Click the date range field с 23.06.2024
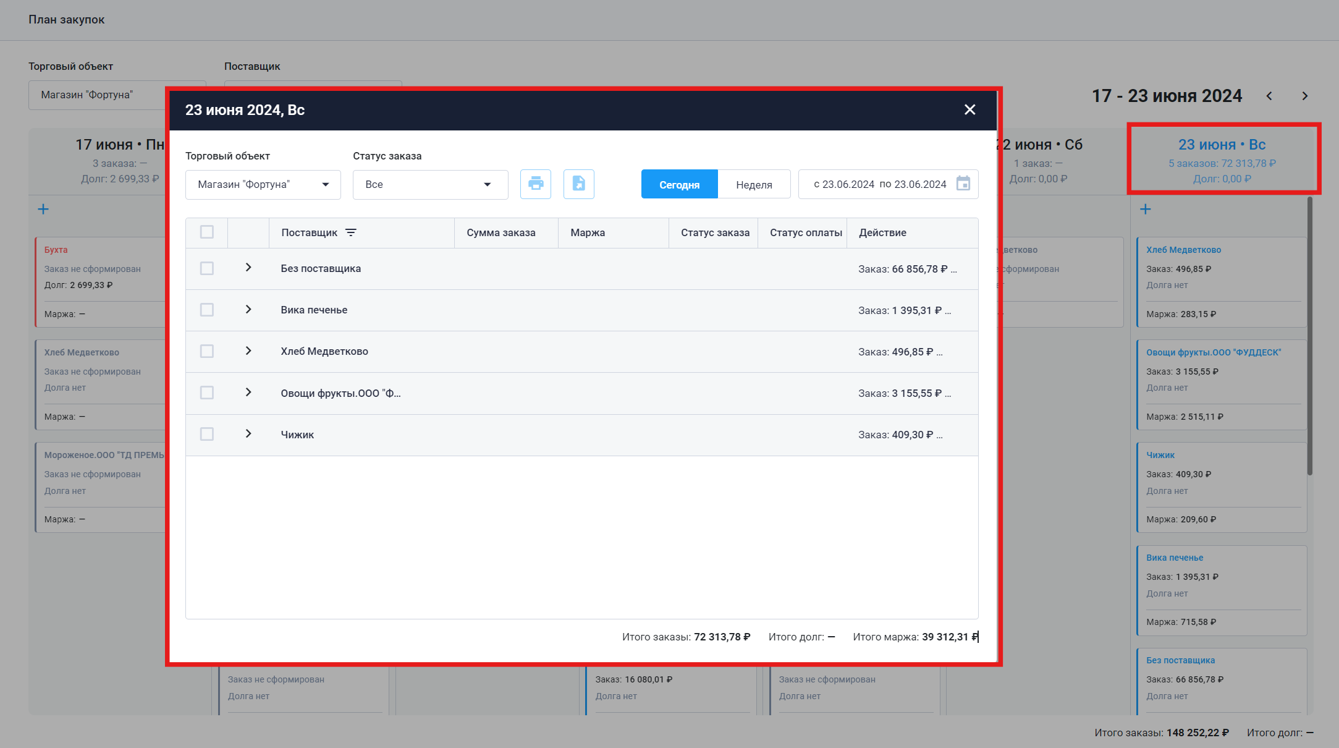Viewport: 1339px width, 748px height. [888, 184]
